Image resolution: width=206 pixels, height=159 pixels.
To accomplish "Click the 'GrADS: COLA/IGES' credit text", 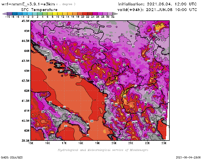I will (12, 157).
